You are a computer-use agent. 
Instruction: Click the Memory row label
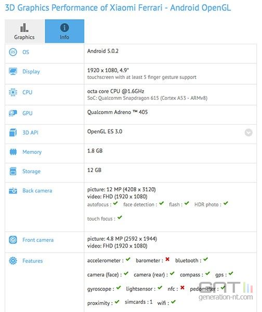point(32,152)
